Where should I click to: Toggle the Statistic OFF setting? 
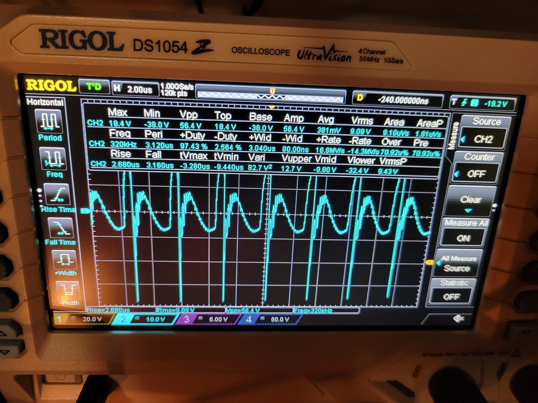pyautogui.click(x=451, y=296)
